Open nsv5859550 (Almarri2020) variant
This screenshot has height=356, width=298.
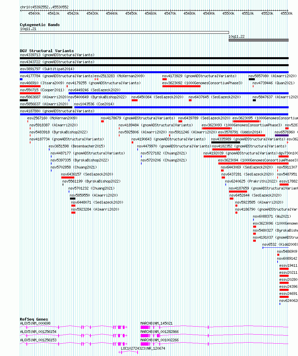click(x=94, y=196)
